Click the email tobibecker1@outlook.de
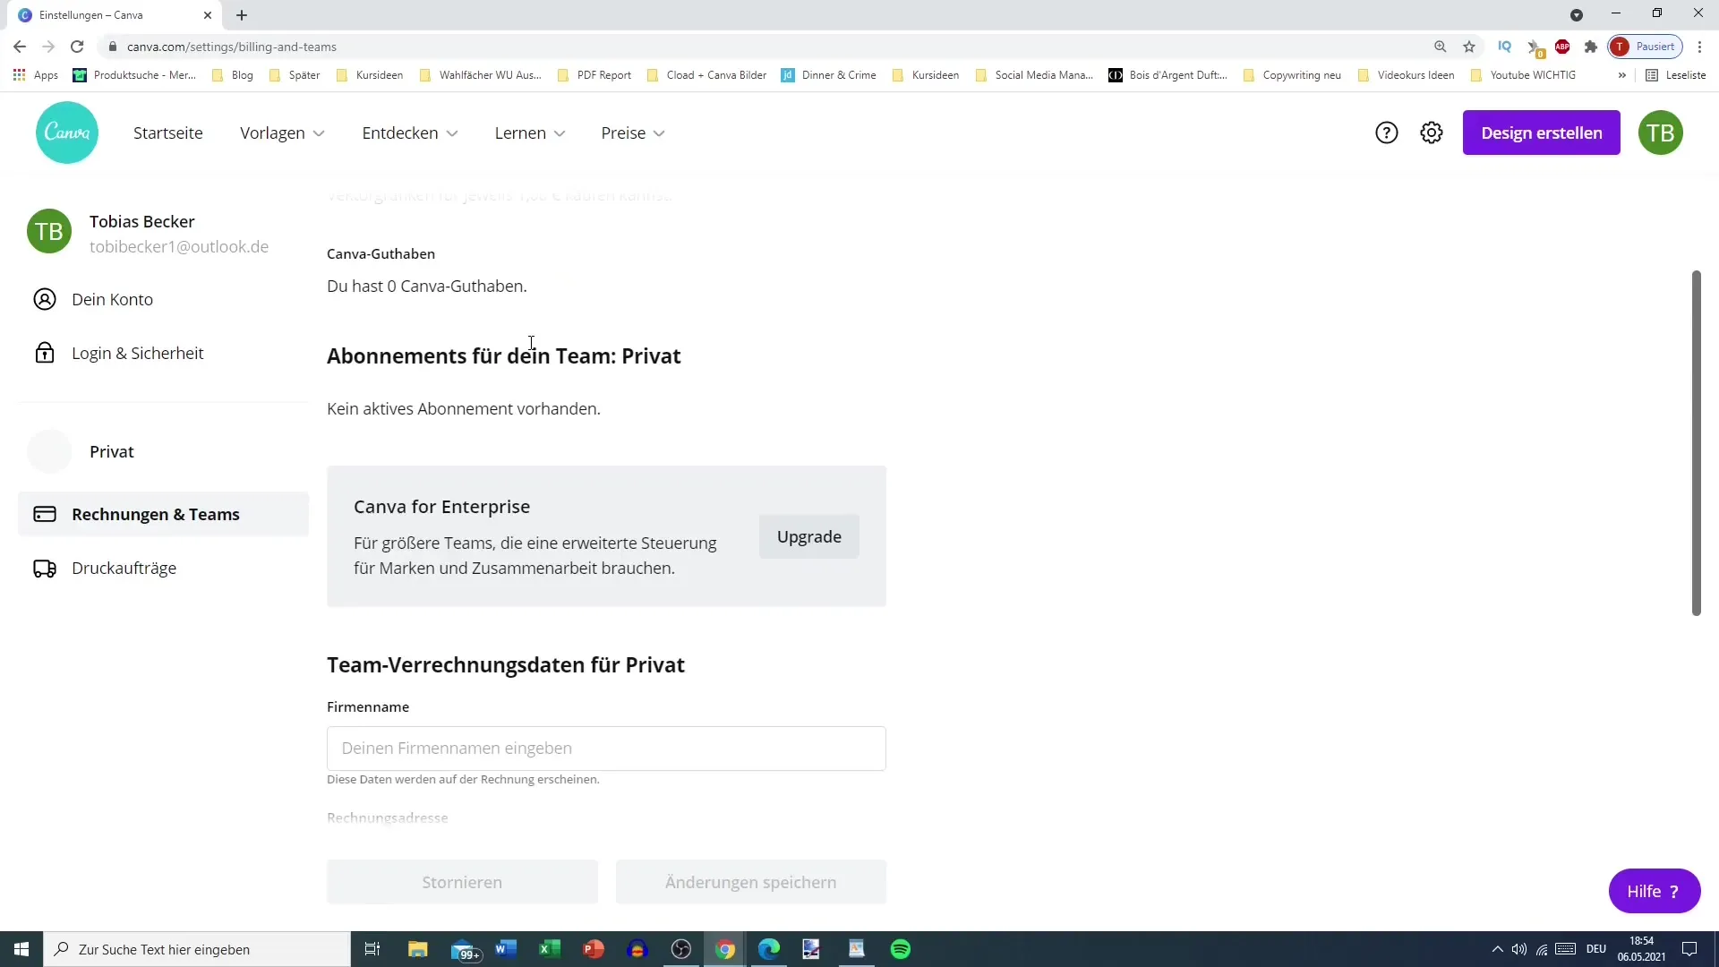Image resolution: width=1719 pixels, height=967 pixels. (x=179, y=246)
